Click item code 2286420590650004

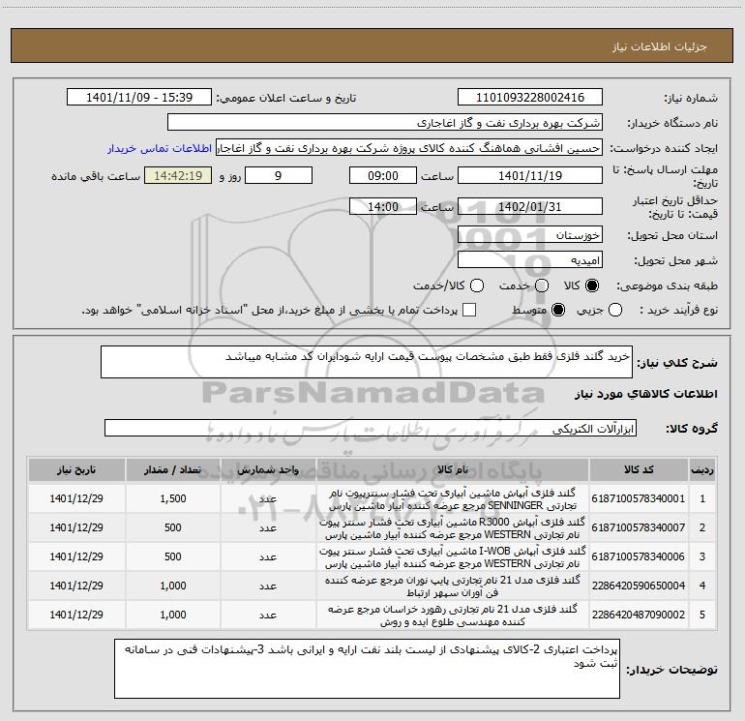click(639, 586)
